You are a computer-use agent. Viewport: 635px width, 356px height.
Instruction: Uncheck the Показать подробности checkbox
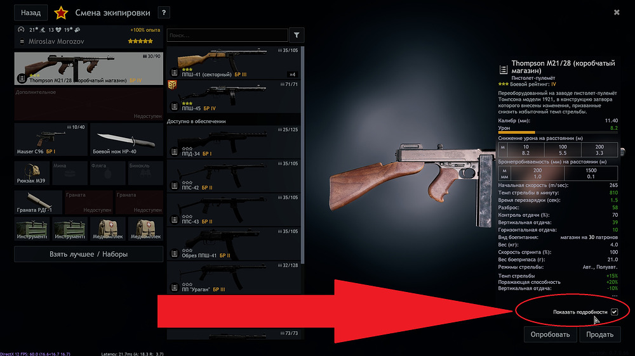click(x=614, y=312)
